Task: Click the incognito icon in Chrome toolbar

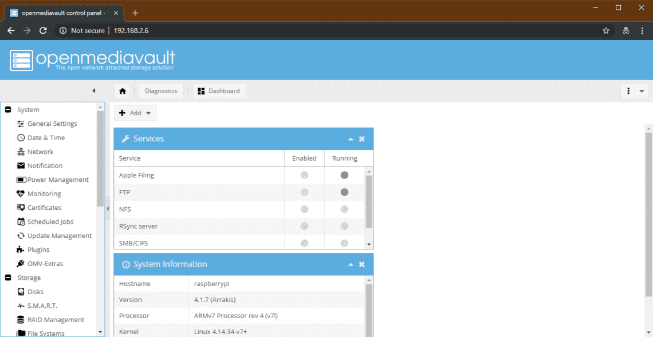Action: 626,31
